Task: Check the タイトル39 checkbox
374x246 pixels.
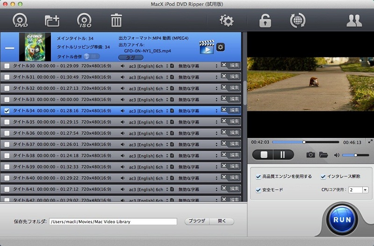Action: [7, 167]
